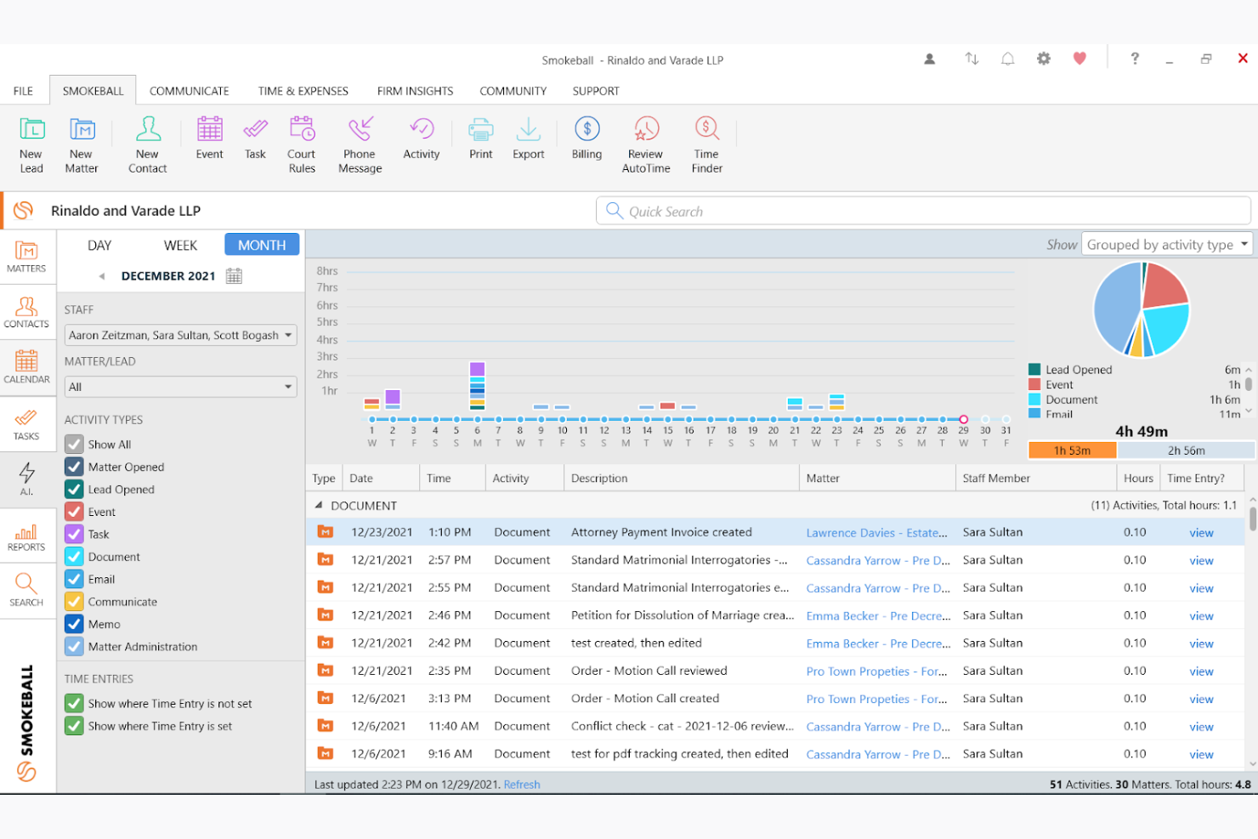Screen dimensions: 1258x839
Task: Click the 2h 56m bar segment
Action: tap(1186, 451)
